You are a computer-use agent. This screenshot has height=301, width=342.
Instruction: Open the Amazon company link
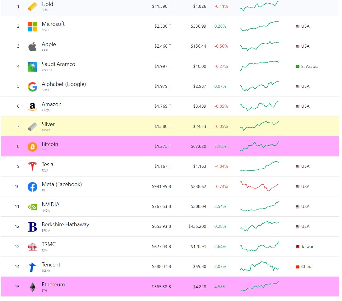click(x=52, y=104)
